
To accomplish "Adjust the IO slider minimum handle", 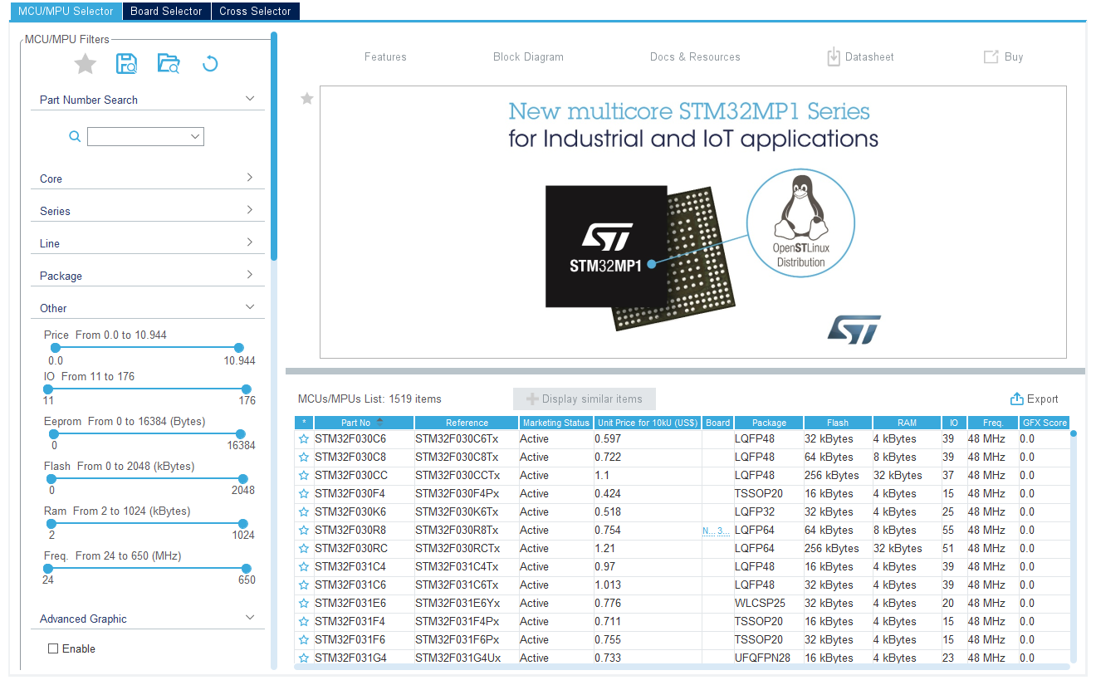I will 48,389.
